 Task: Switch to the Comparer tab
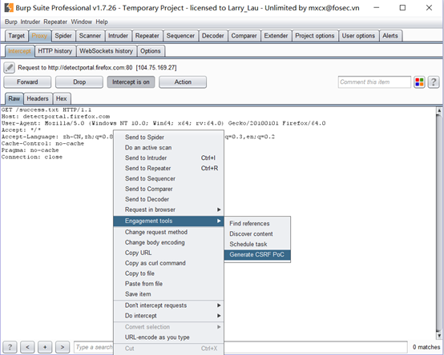pos(244,36)
